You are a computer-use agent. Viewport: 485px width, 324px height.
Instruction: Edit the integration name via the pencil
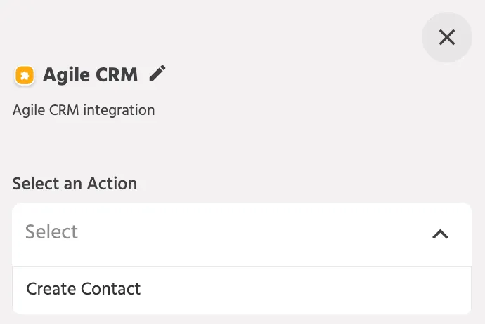[x=157, y=74]
